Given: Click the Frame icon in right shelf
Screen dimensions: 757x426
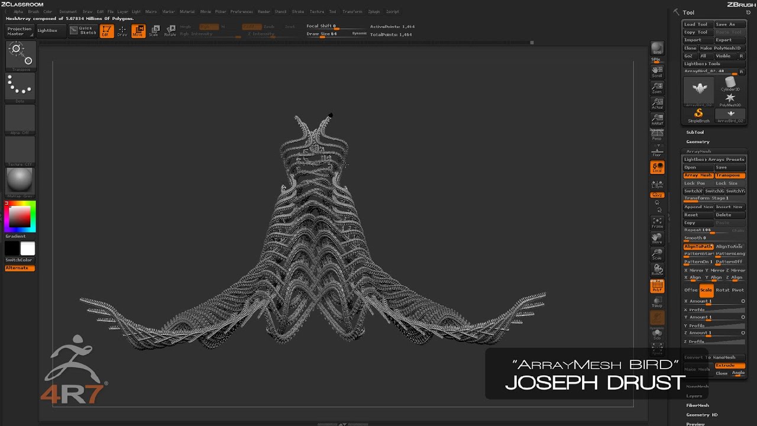Looking at the screenshot, I should [x=657, y=222].
